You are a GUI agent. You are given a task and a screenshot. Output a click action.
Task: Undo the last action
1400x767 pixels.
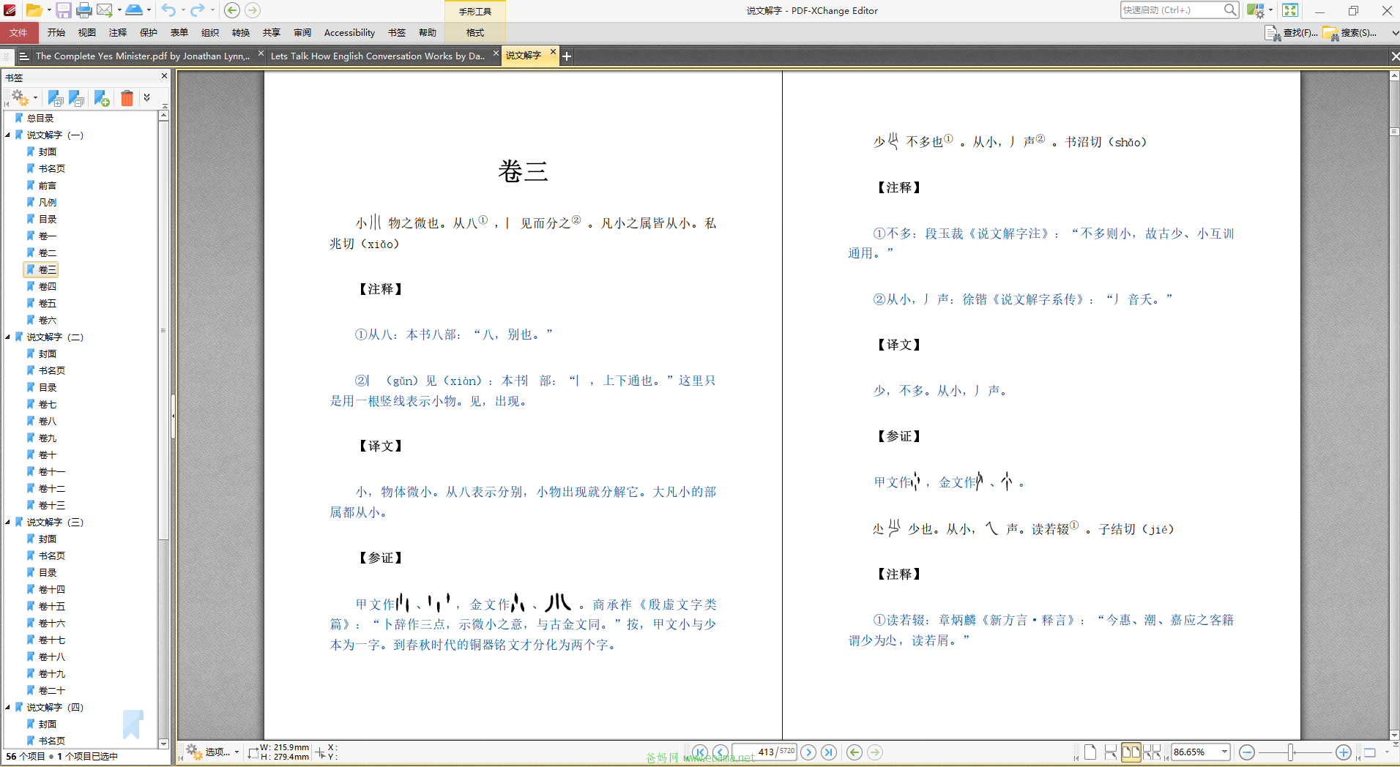pos(168,10)
